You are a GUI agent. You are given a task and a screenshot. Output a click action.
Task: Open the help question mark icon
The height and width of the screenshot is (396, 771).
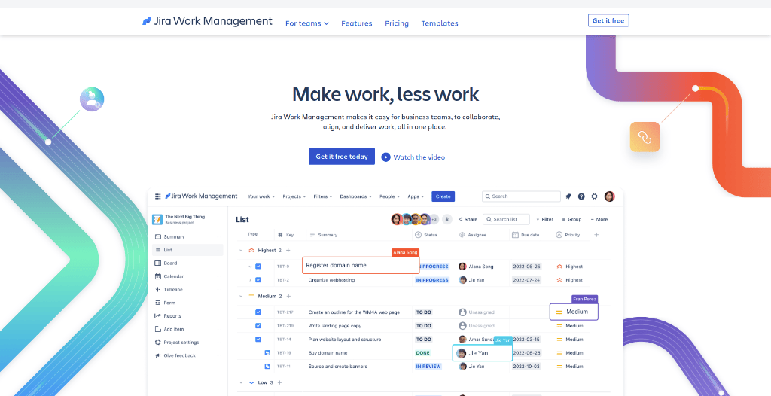[581, 196]
